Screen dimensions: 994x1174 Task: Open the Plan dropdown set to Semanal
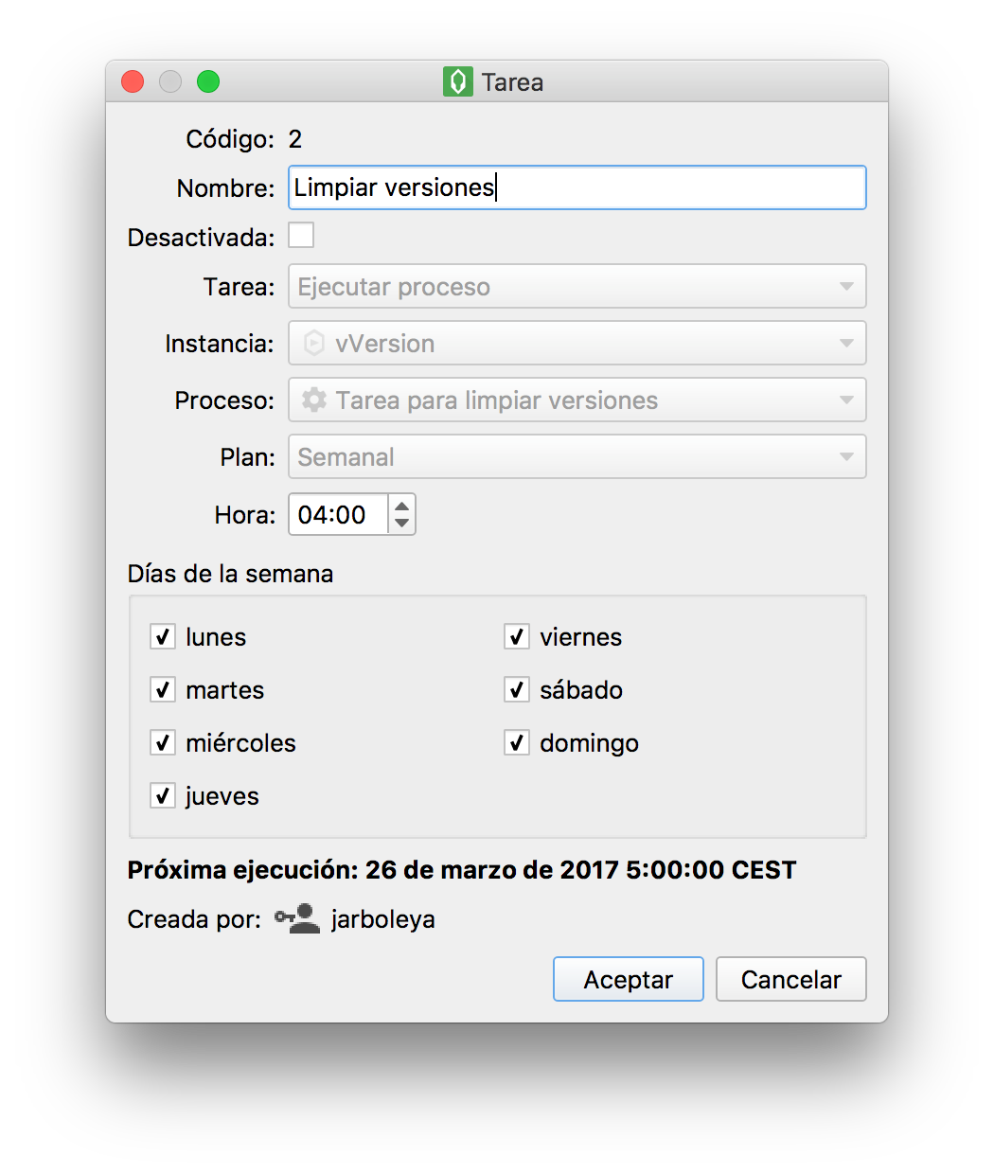tap(577, 457)
